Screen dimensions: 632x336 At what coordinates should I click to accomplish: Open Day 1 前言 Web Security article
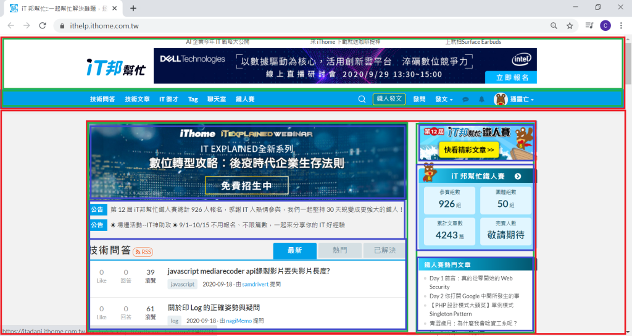tap(471, 282)
